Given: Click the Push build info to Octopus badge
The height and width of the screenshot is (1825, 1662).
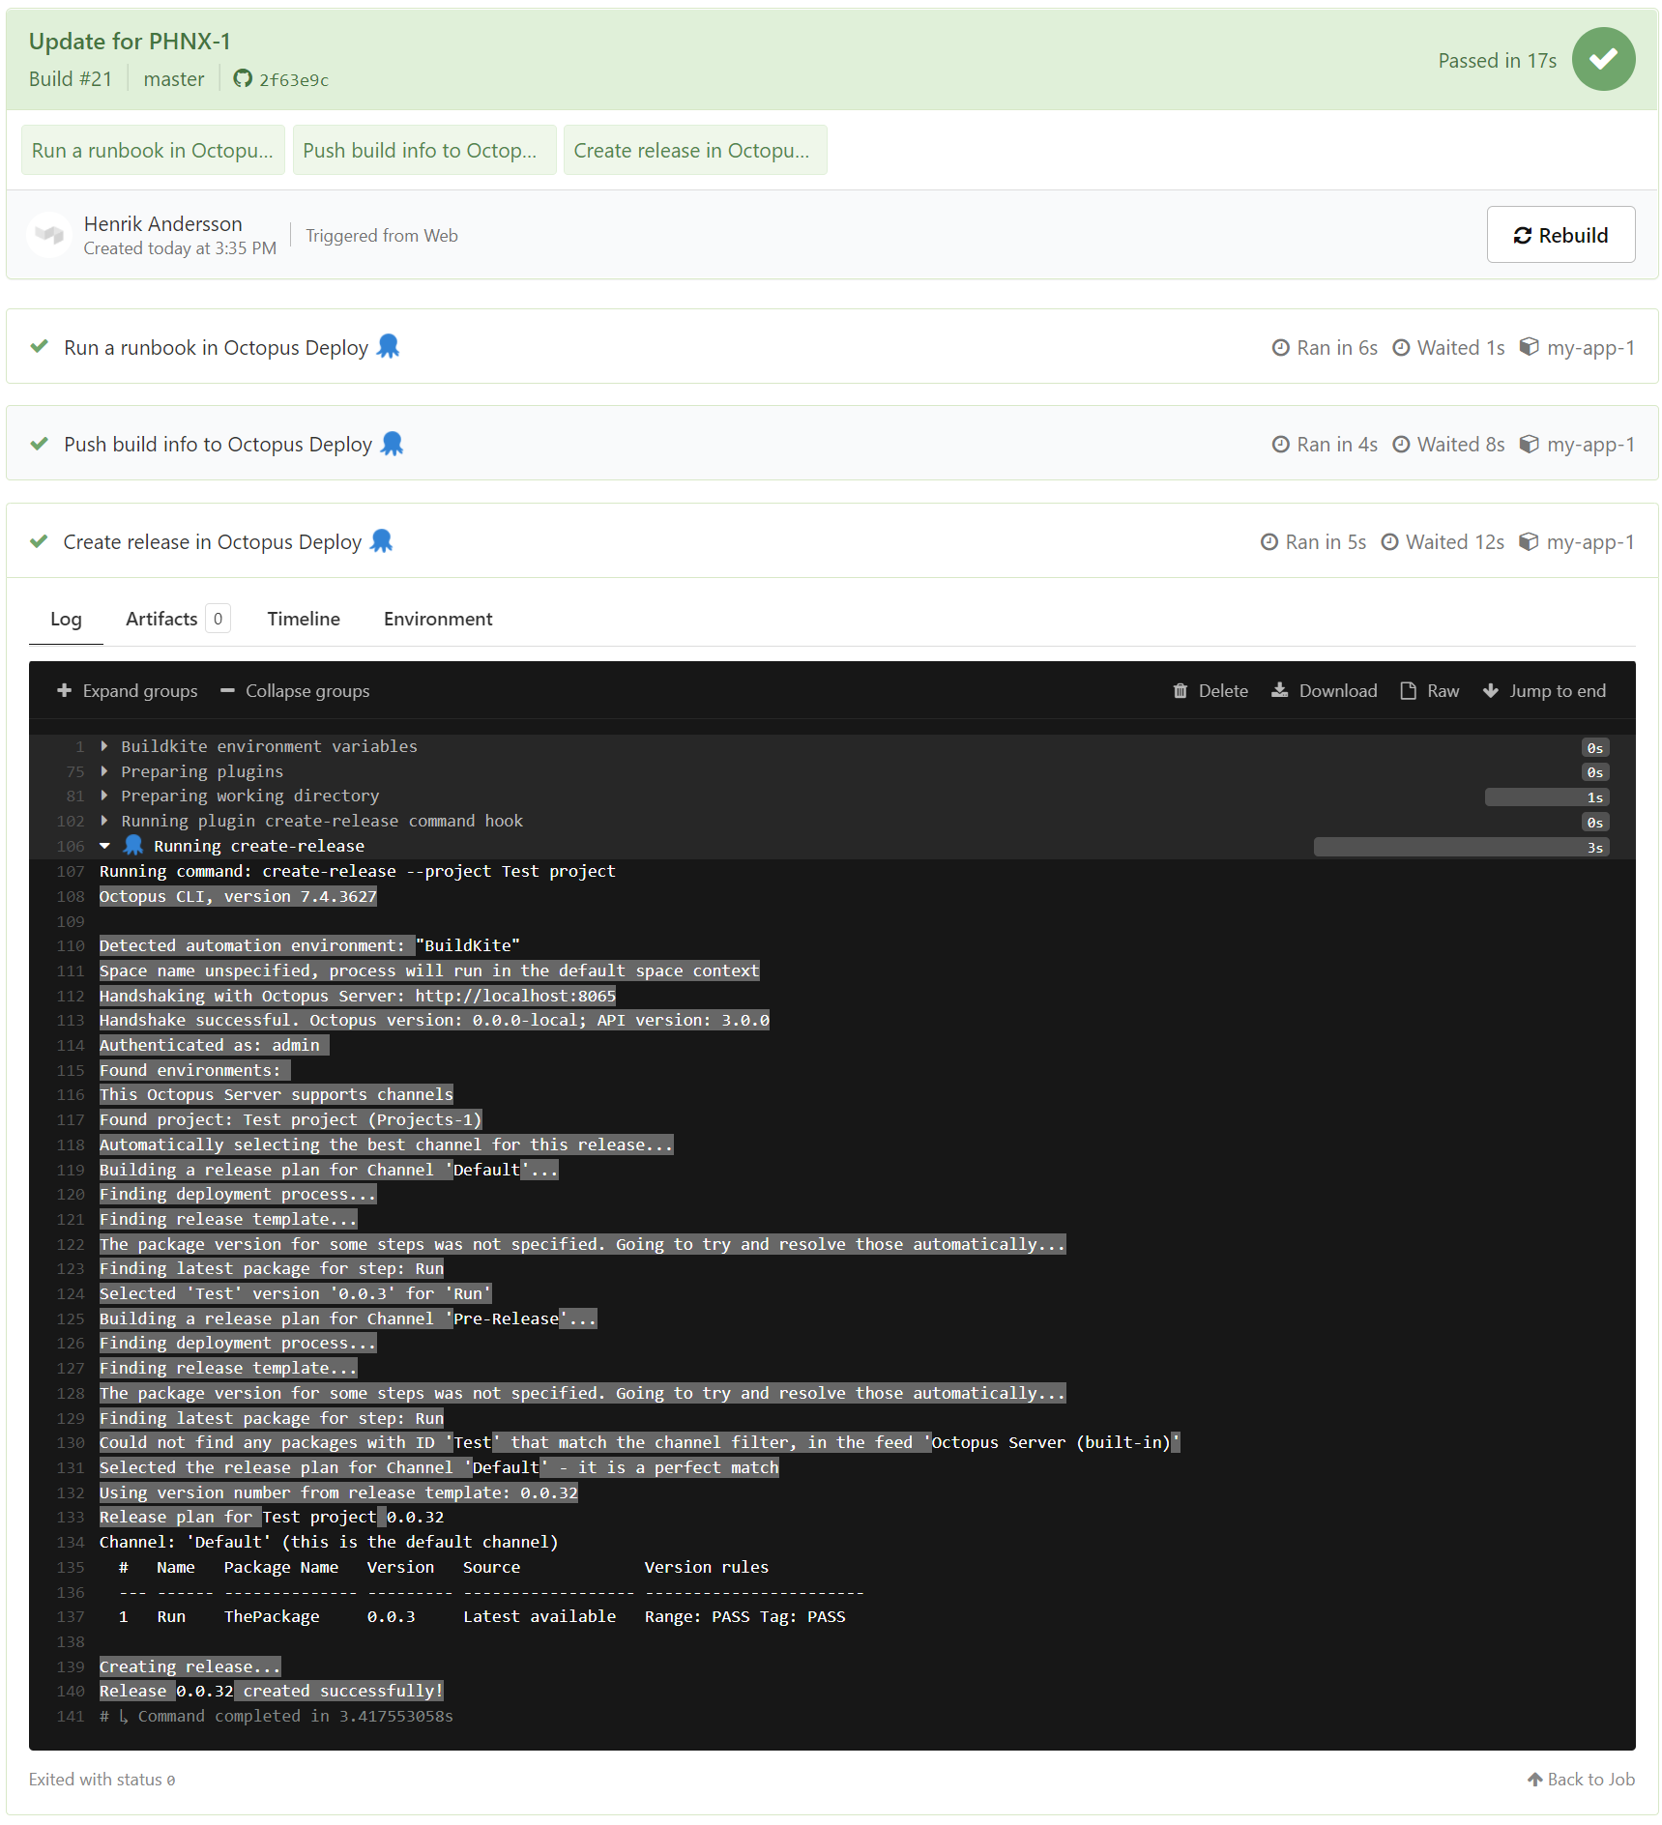Looking at the screenshot, I should click(423, 150).
